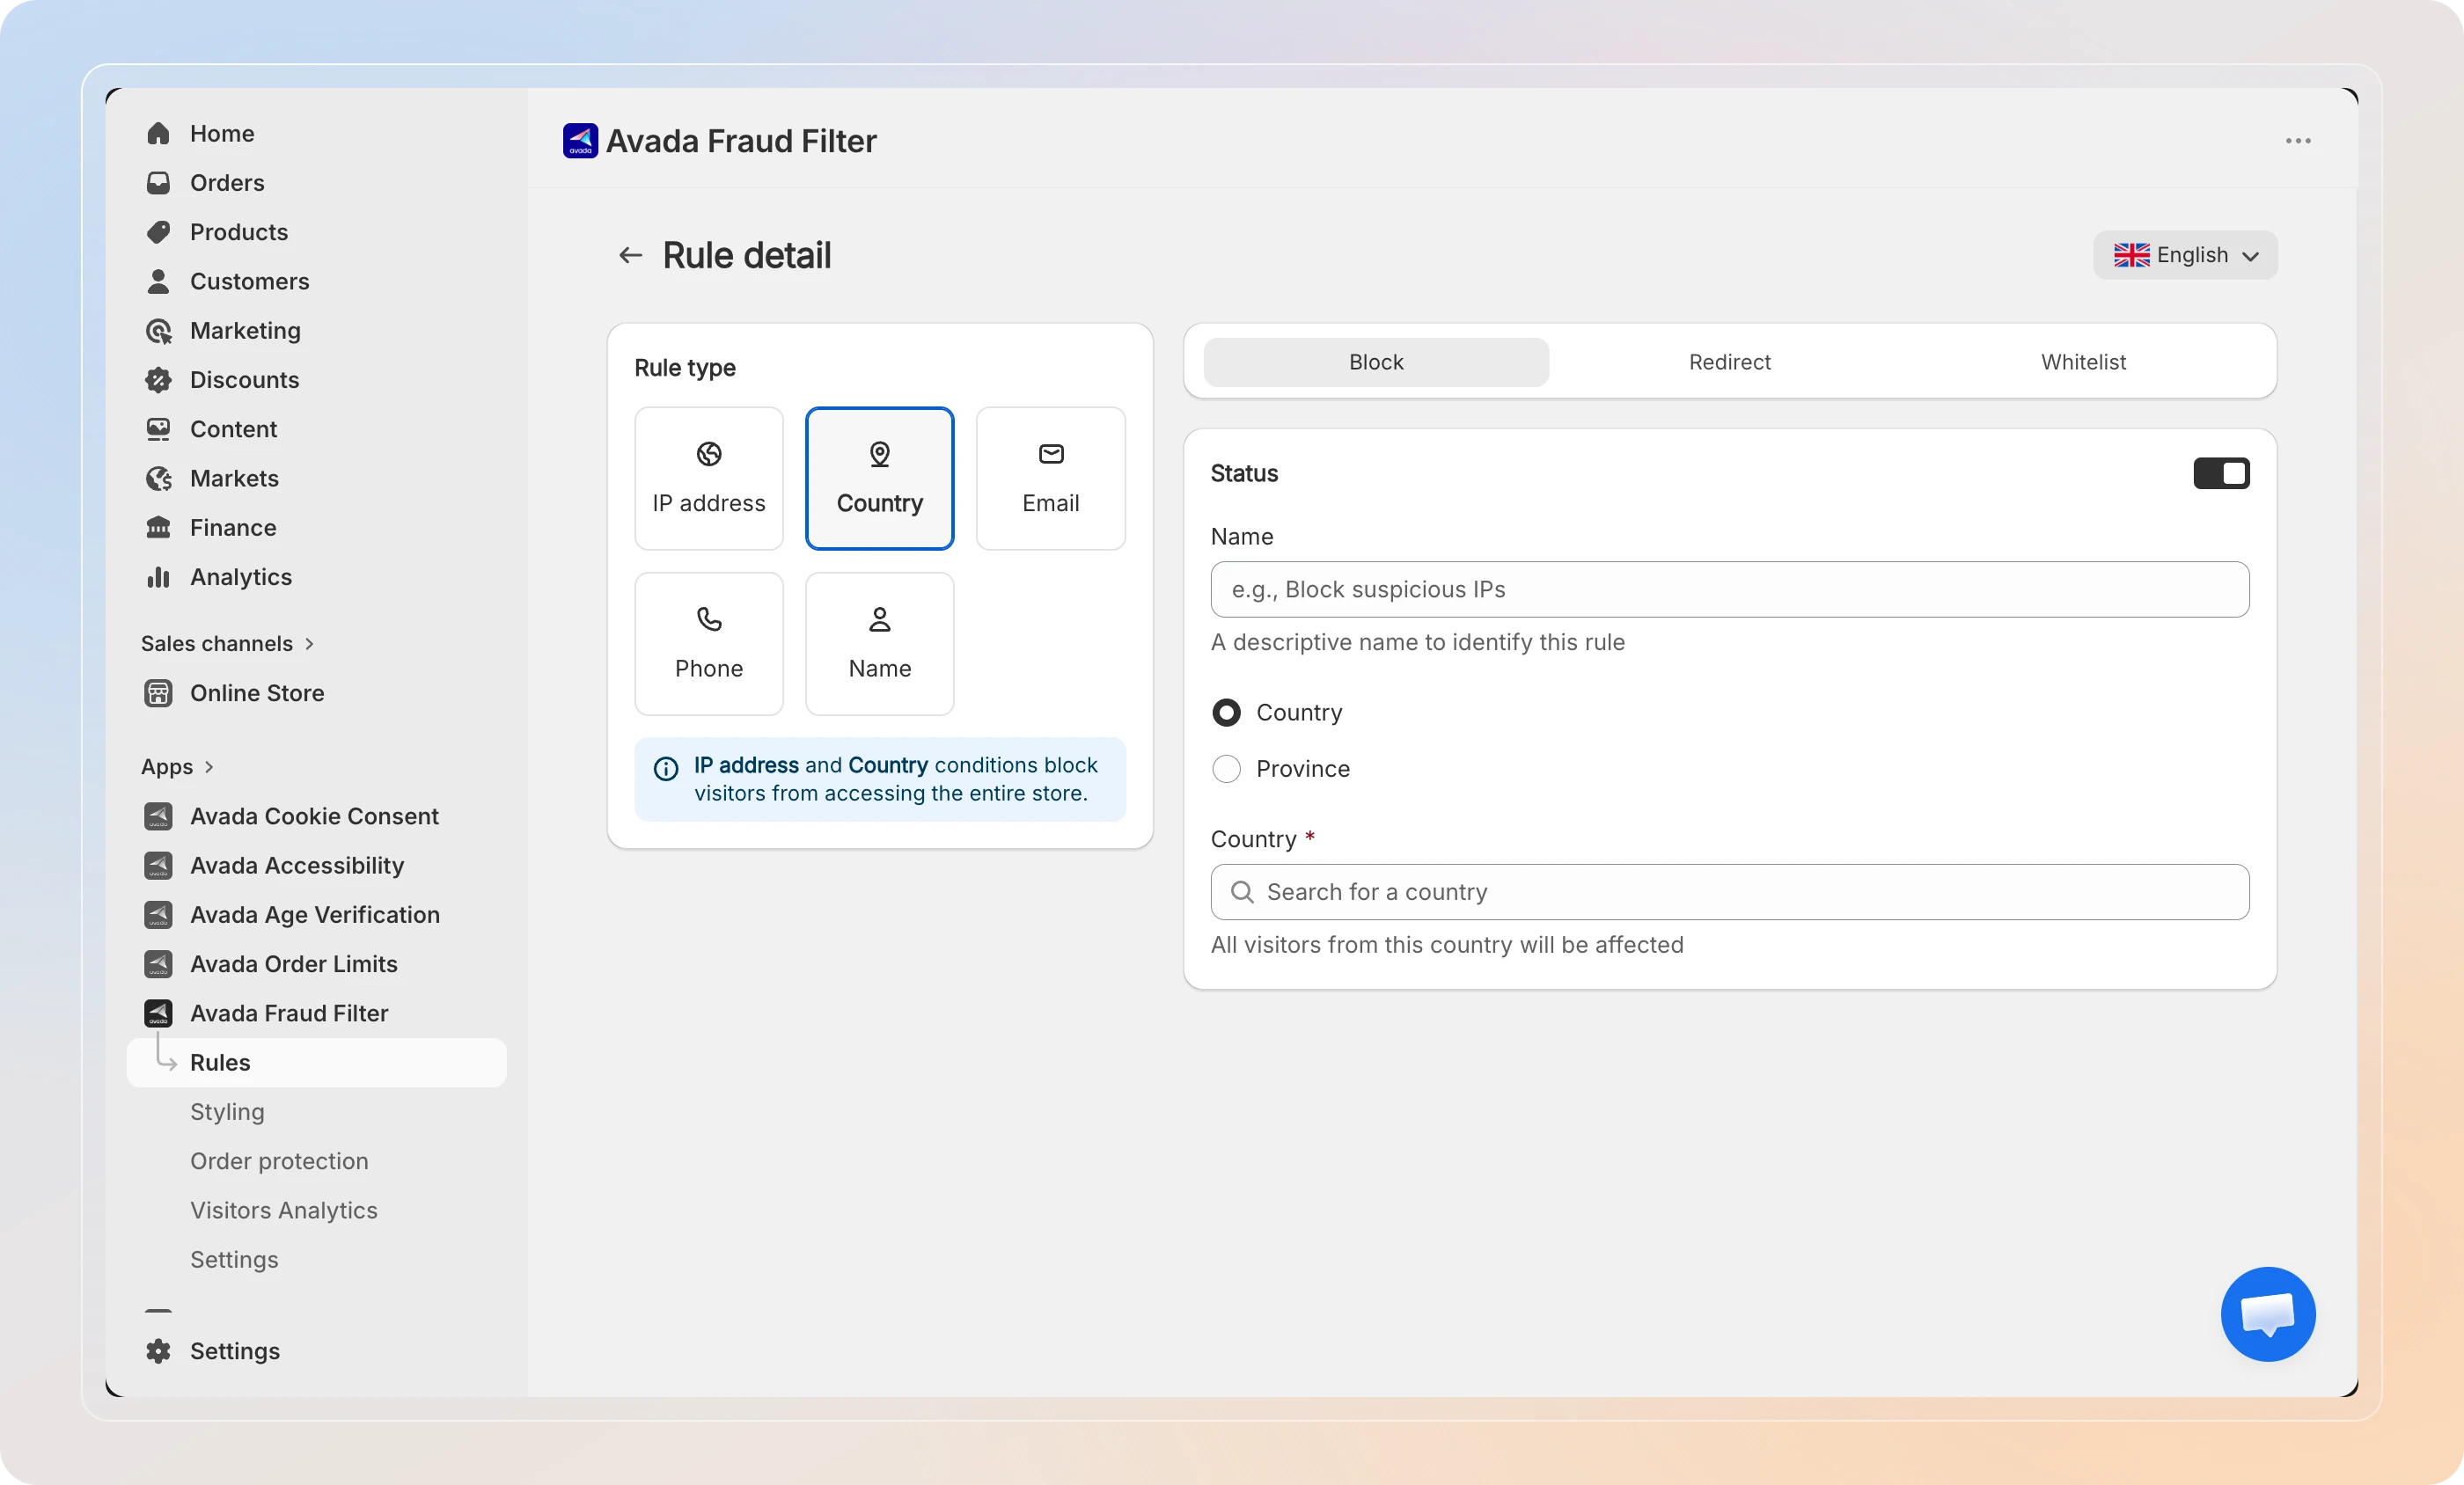The image size is (2464, 1485).
Task: Select the Country radio button
Action: click(1226, 713)
